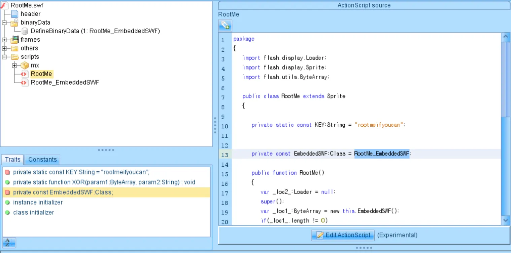The width and height of the screenshot is (511, 253).
Task: Select RootMe script in the tree
Action: click(41, 74)
